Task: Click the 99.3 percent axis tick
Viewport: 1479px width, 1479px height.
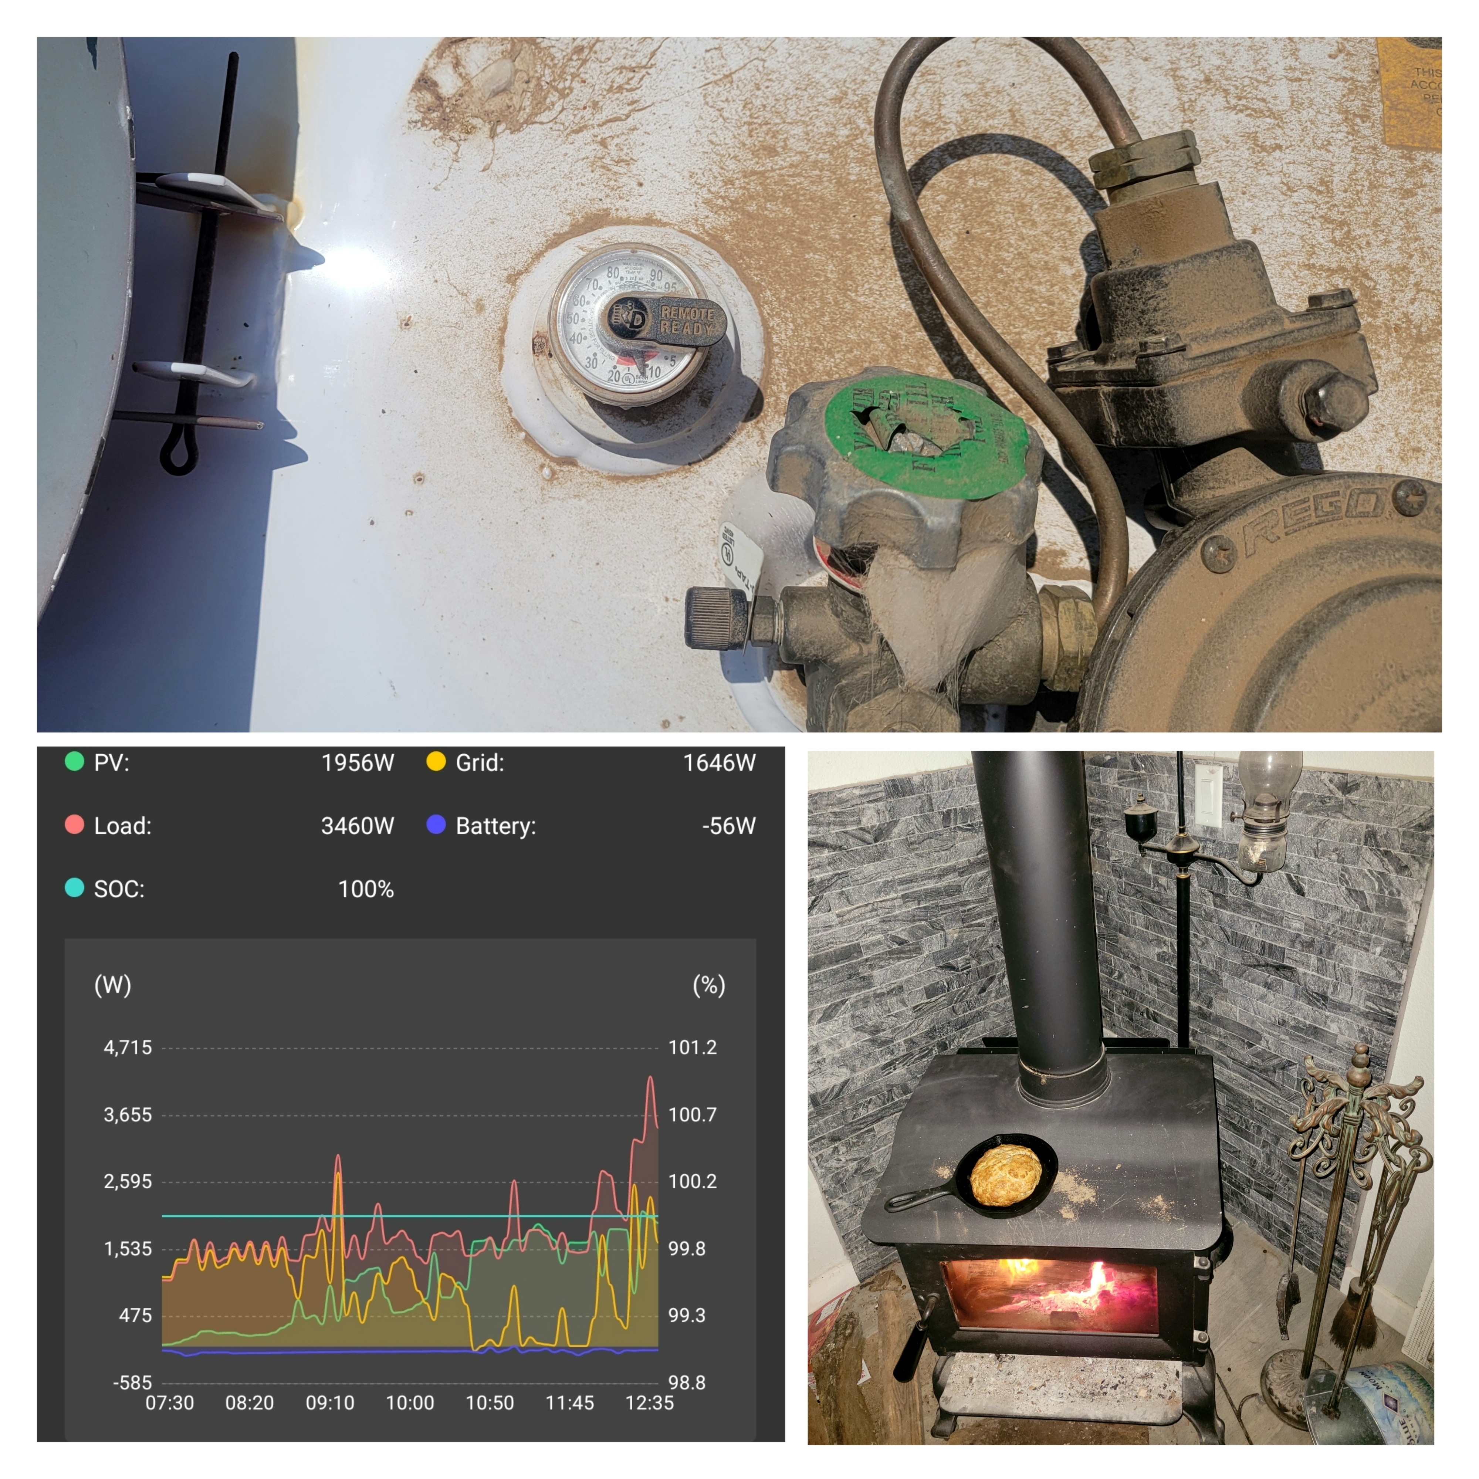Action: pyautogui.click(x=687, y=1315)
